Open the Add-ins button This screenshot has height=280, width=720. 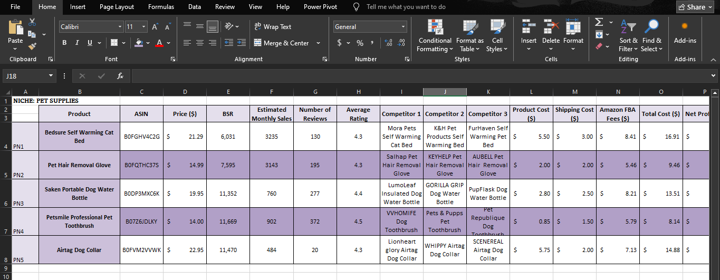(x=685, y=33)
